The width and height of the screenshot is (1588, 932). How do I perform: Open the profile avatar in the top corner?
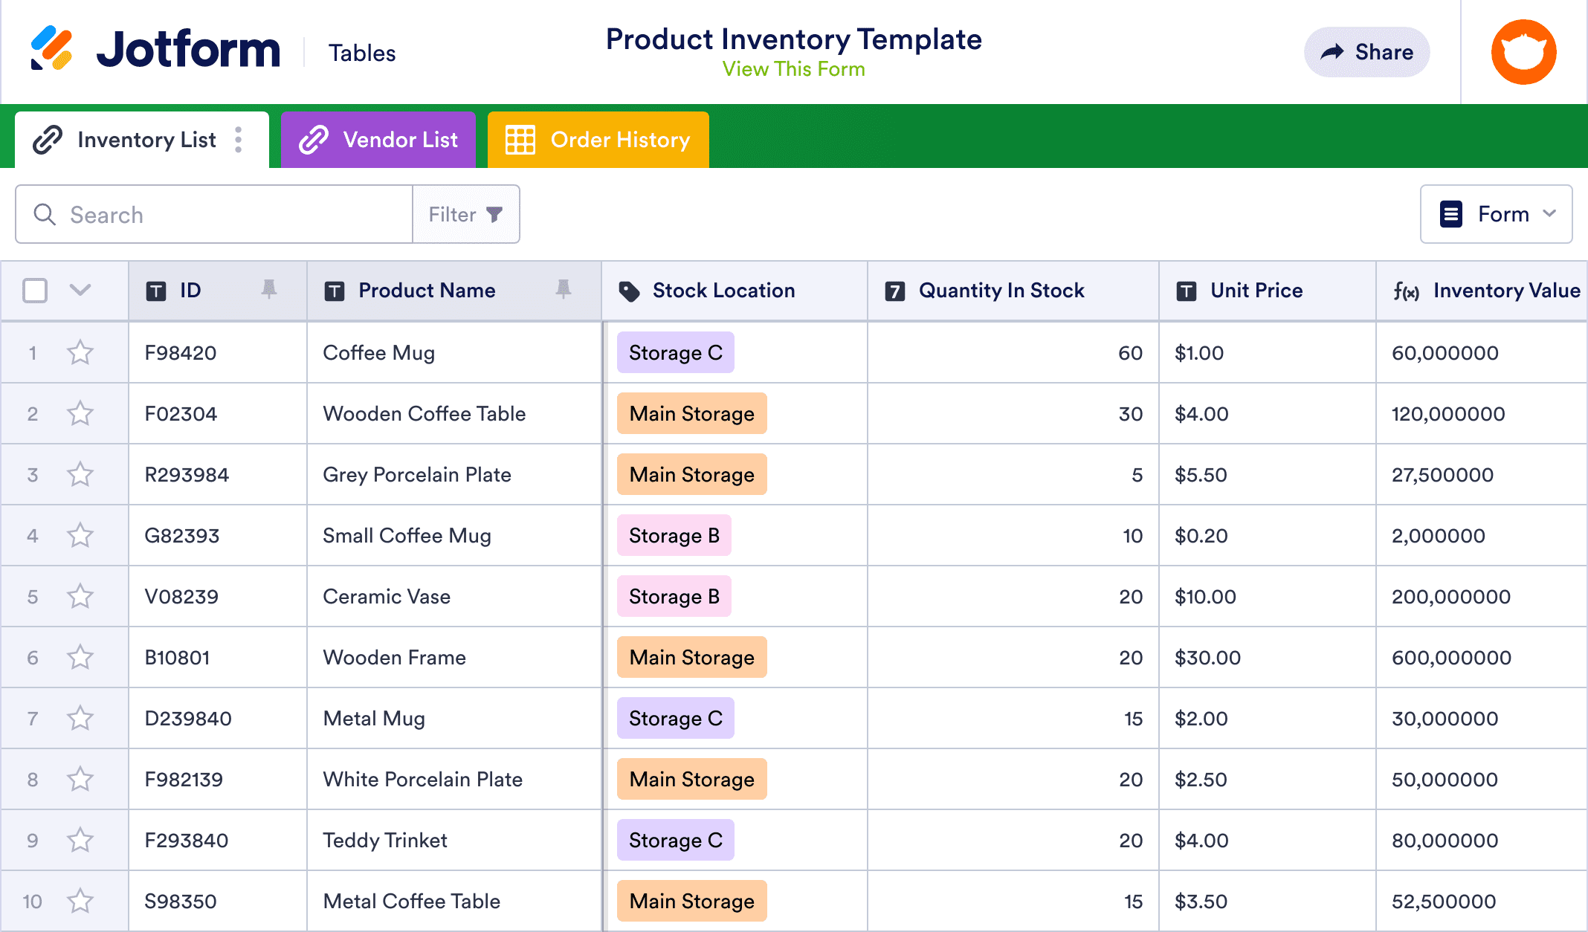(1523, 51)
